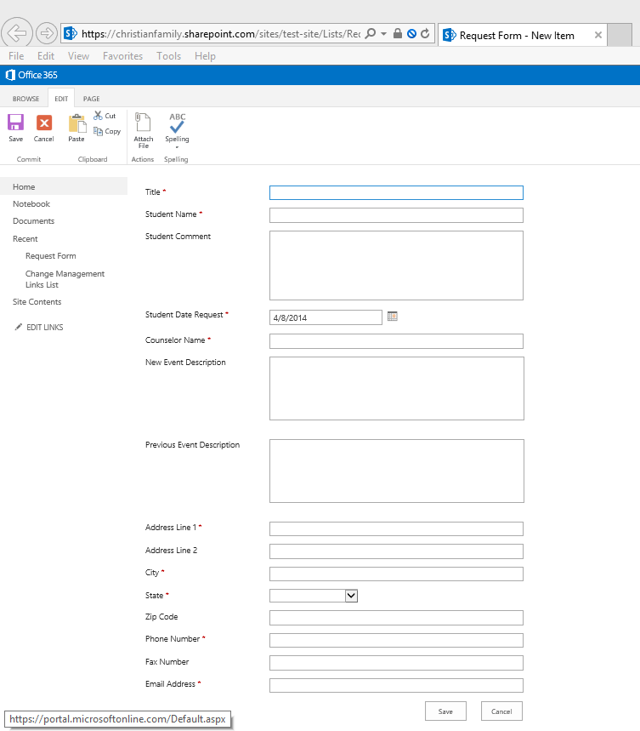Click the address bar search magnifier icon
The image size is (640, 731).
tap(371, 33)
